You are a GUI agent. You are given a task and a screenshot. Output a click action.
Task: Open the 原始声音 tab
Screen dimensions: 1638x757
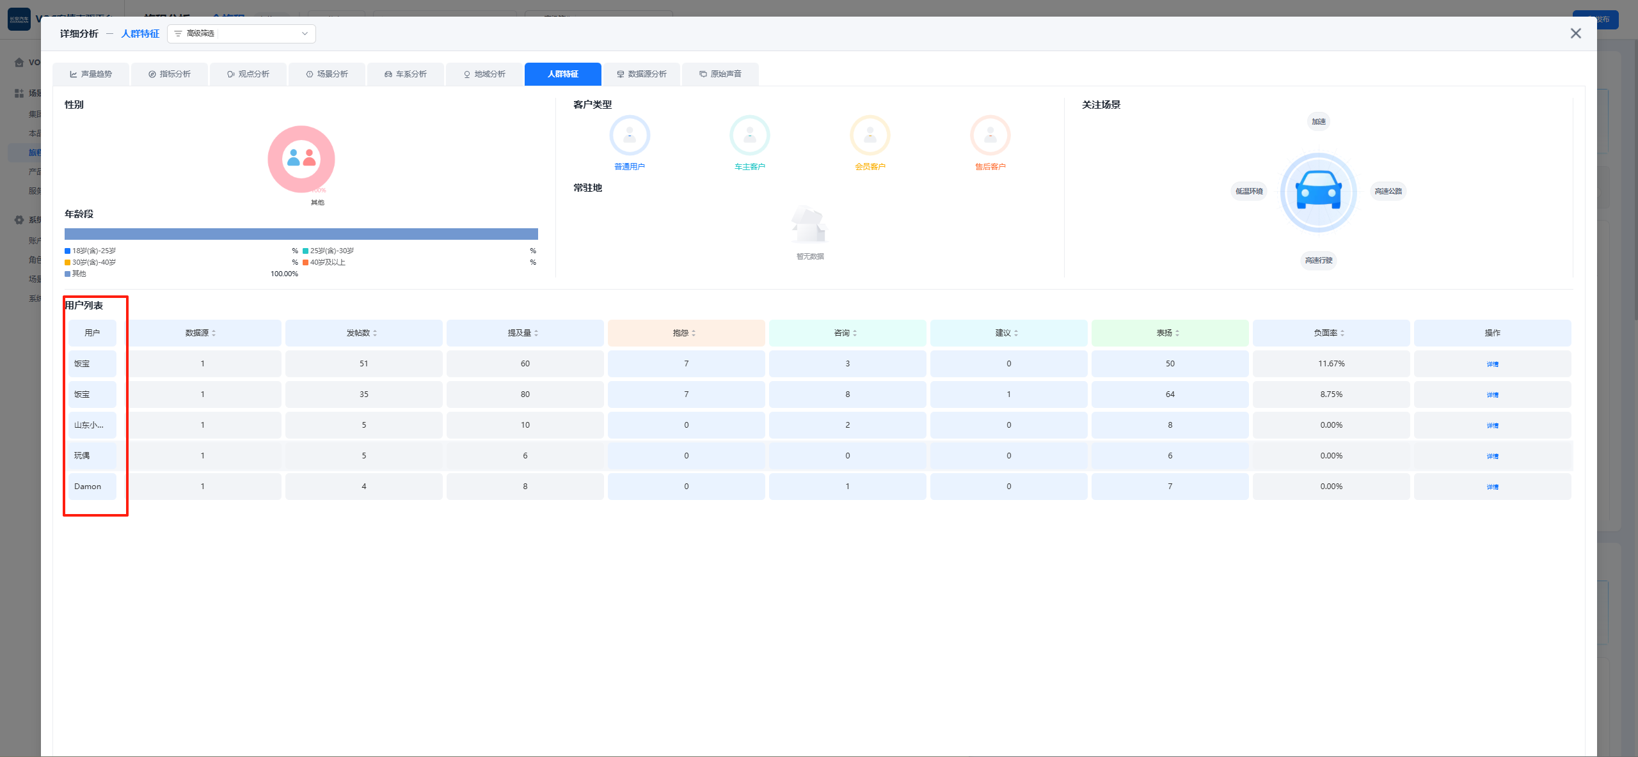[x=720, y=74]
